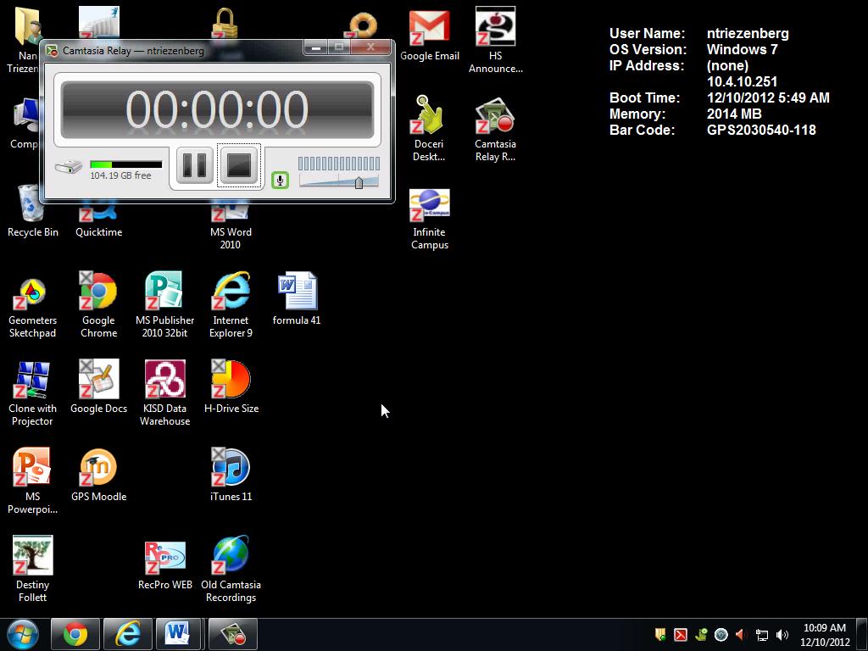The width and height of the screenshot is (868, 651).
Task: Click the "2014 MB" memory value
Action: pyautogui.click(x=734, y=114)
